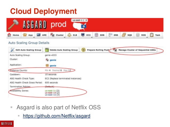
Task: Click the Asgard hammer logo
Action: coord(14,25)
